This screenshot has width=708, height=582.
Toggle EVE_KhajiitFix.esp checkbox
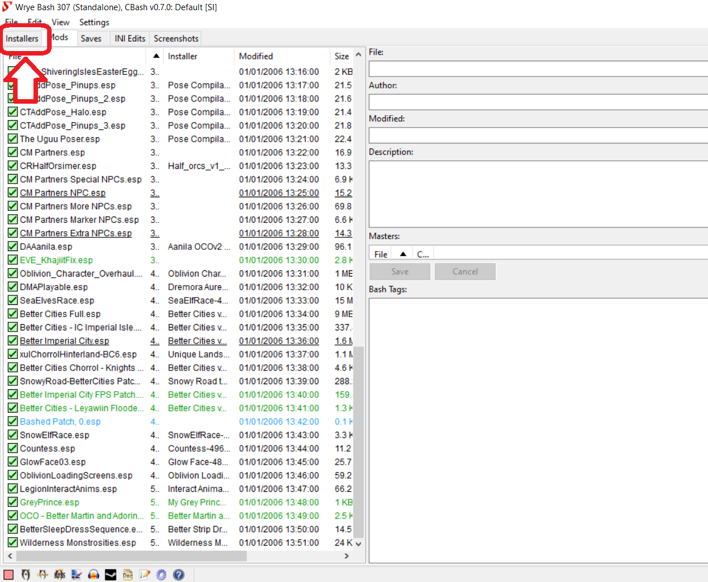12,260
